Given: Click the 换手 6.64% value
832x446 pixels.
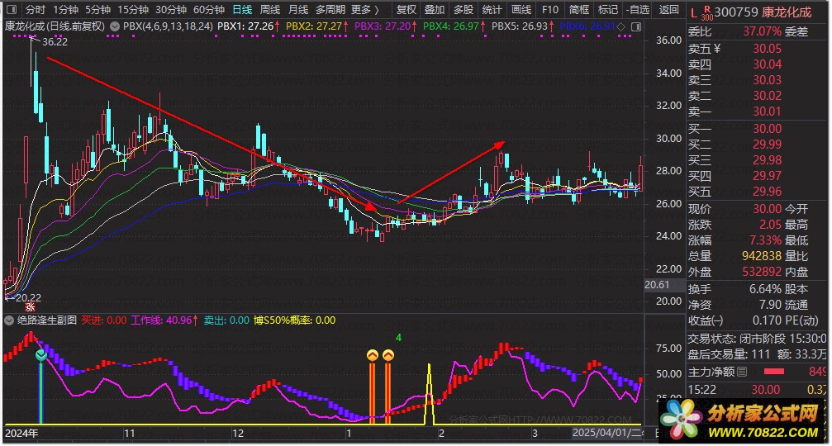Looking at the screenshot, I should point(765,289).
